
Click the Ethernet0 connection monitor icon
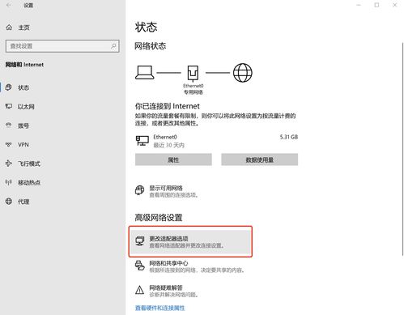tap(142, 141)
